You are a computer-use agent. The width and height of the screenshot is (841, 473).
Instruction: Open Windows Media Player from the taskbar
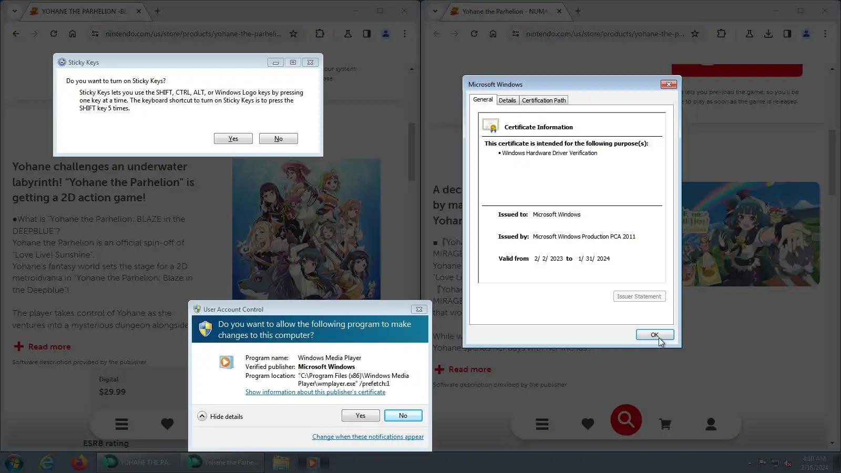[312, 462]
